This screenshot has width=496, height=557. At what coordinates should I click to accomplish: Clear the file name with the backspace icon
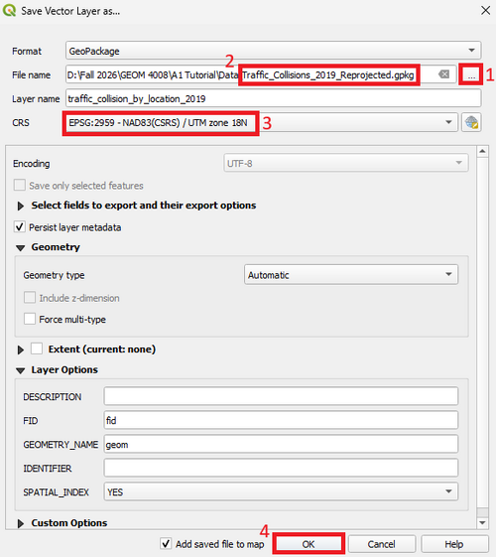443,74
